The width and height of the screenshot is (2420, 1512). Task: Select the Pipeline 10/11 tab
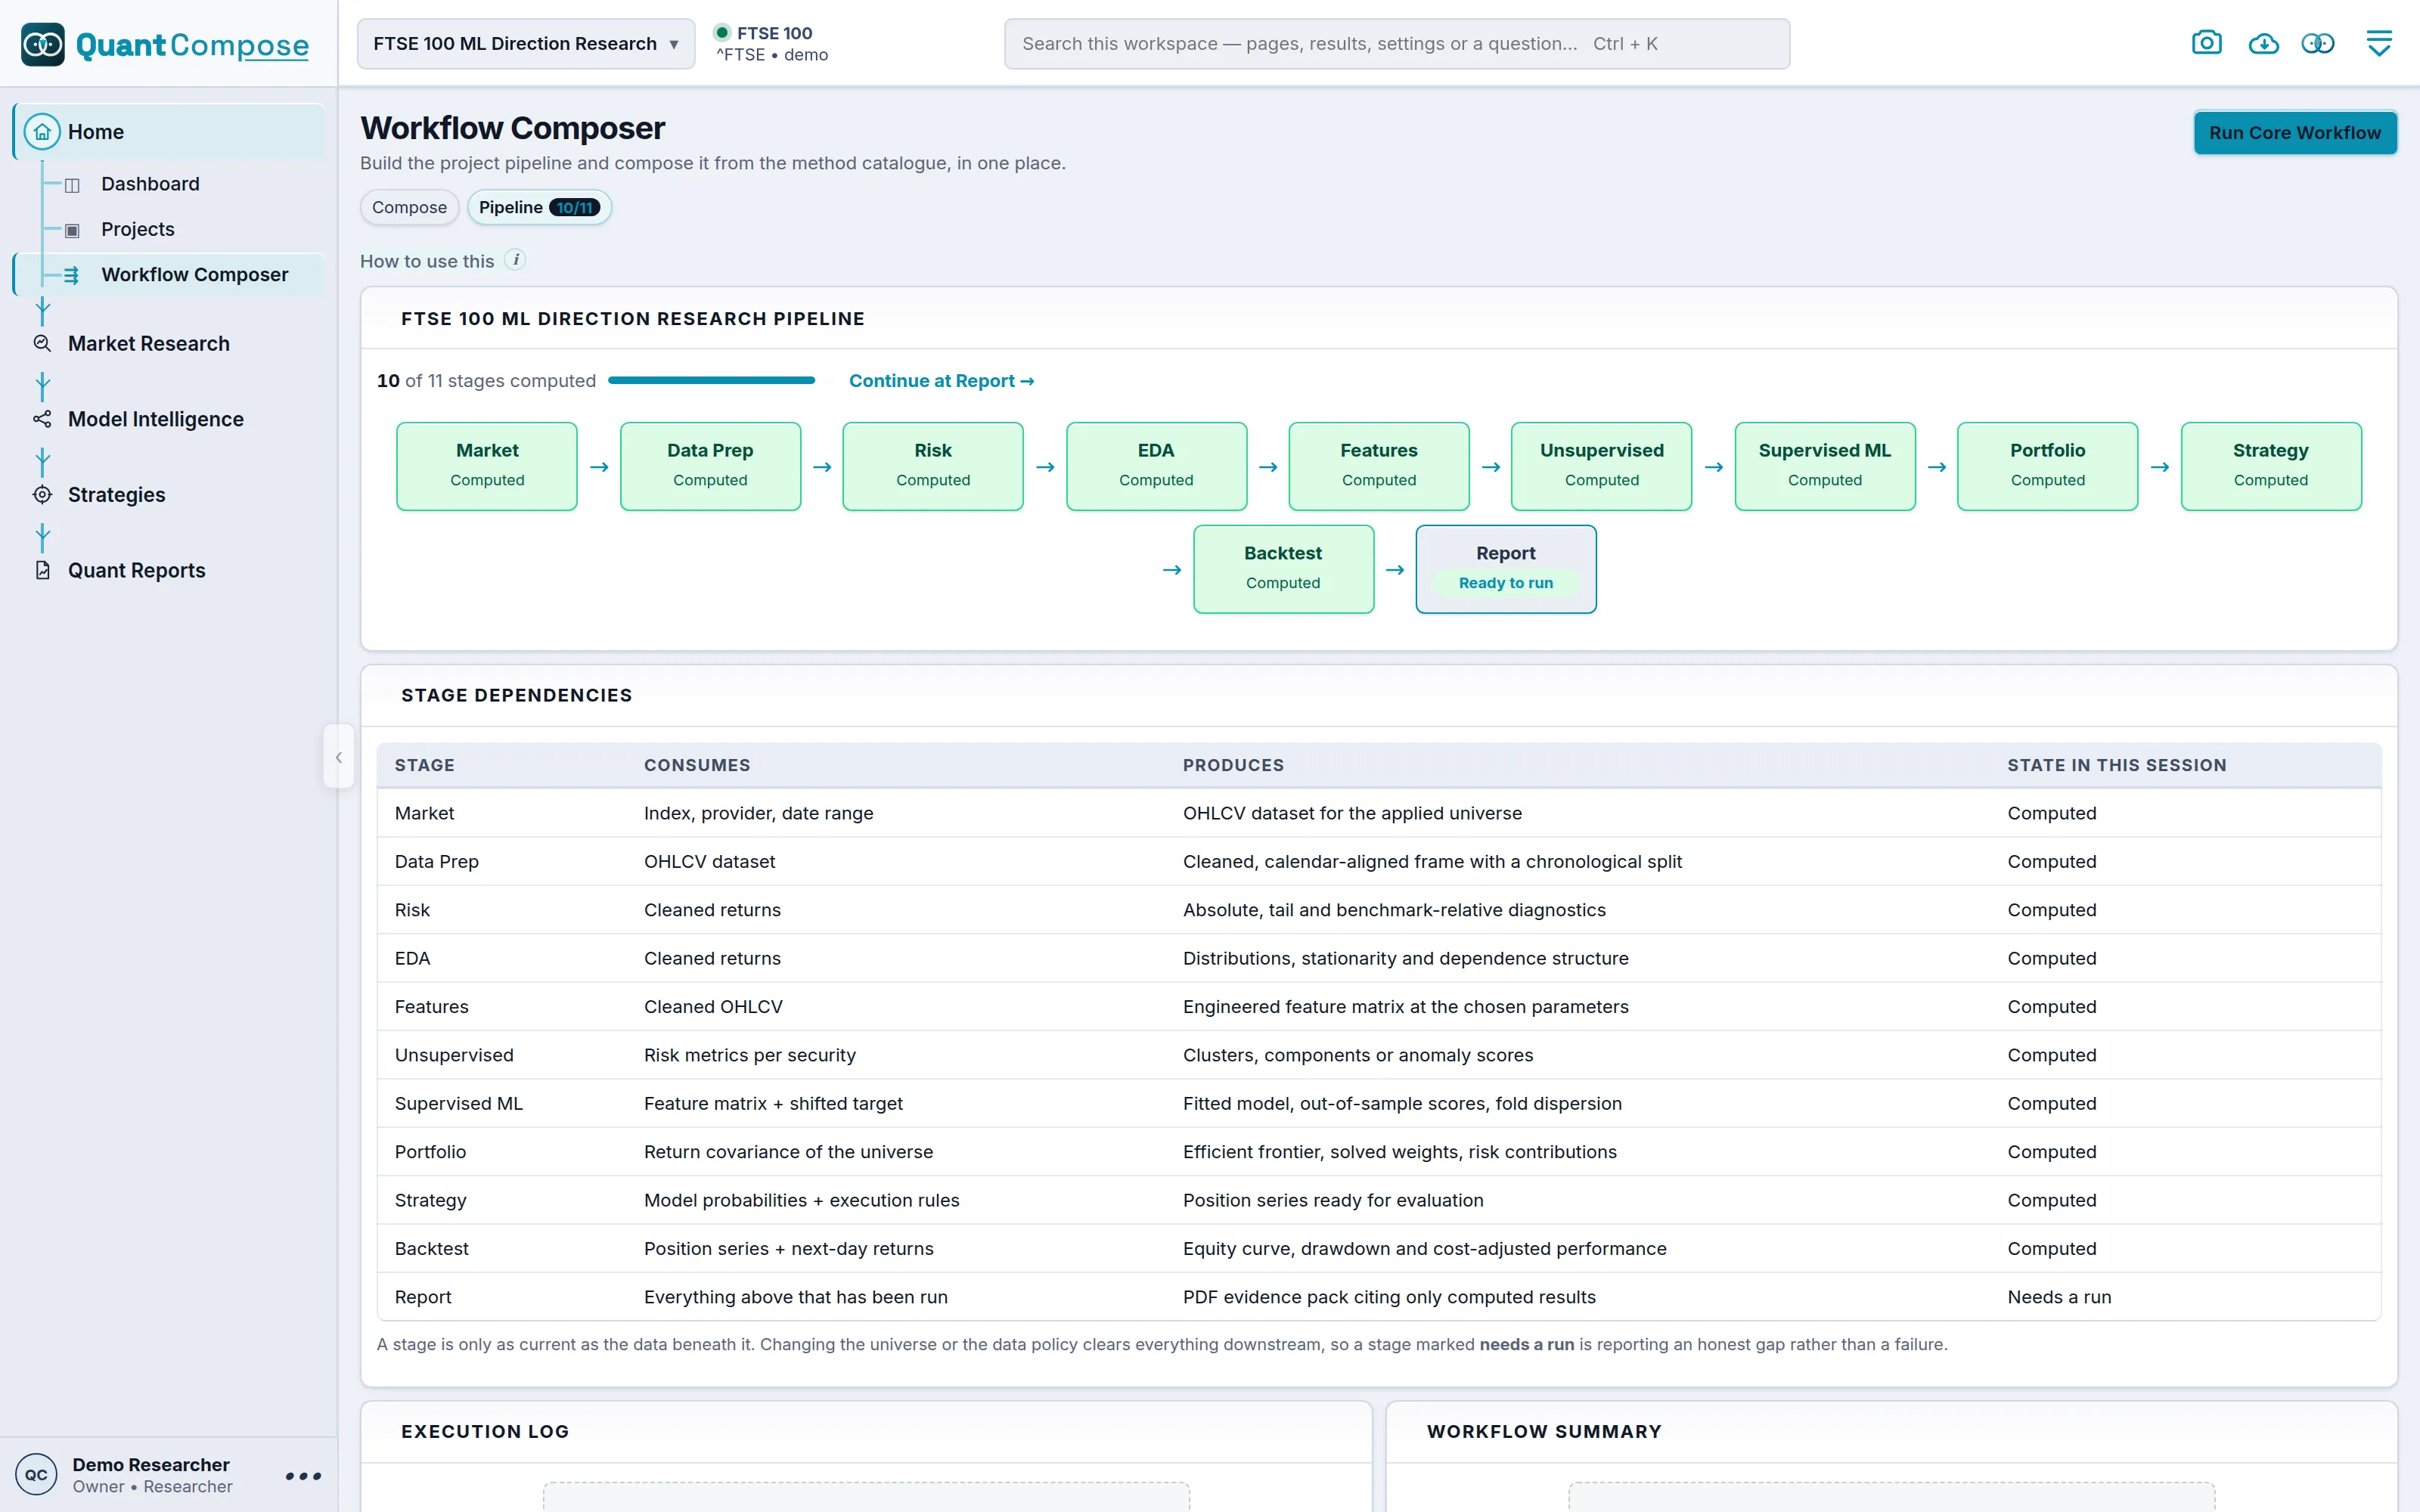(x=539, y=207)
